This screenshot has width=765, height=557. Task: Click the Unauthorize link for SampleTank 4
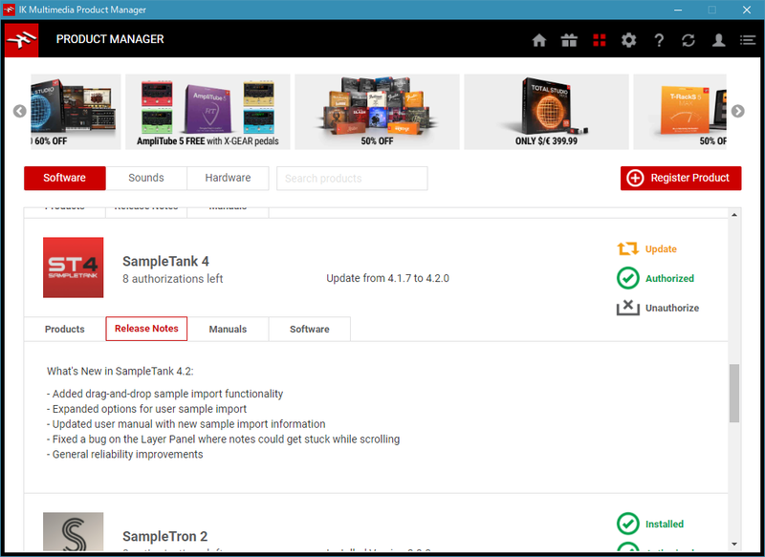click(672, 308)
